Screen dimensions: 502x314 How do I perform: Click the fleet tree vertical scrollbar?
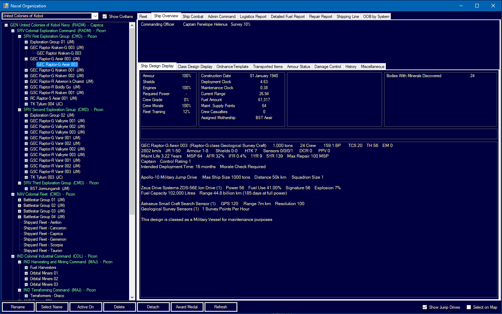tap(132, 161)
